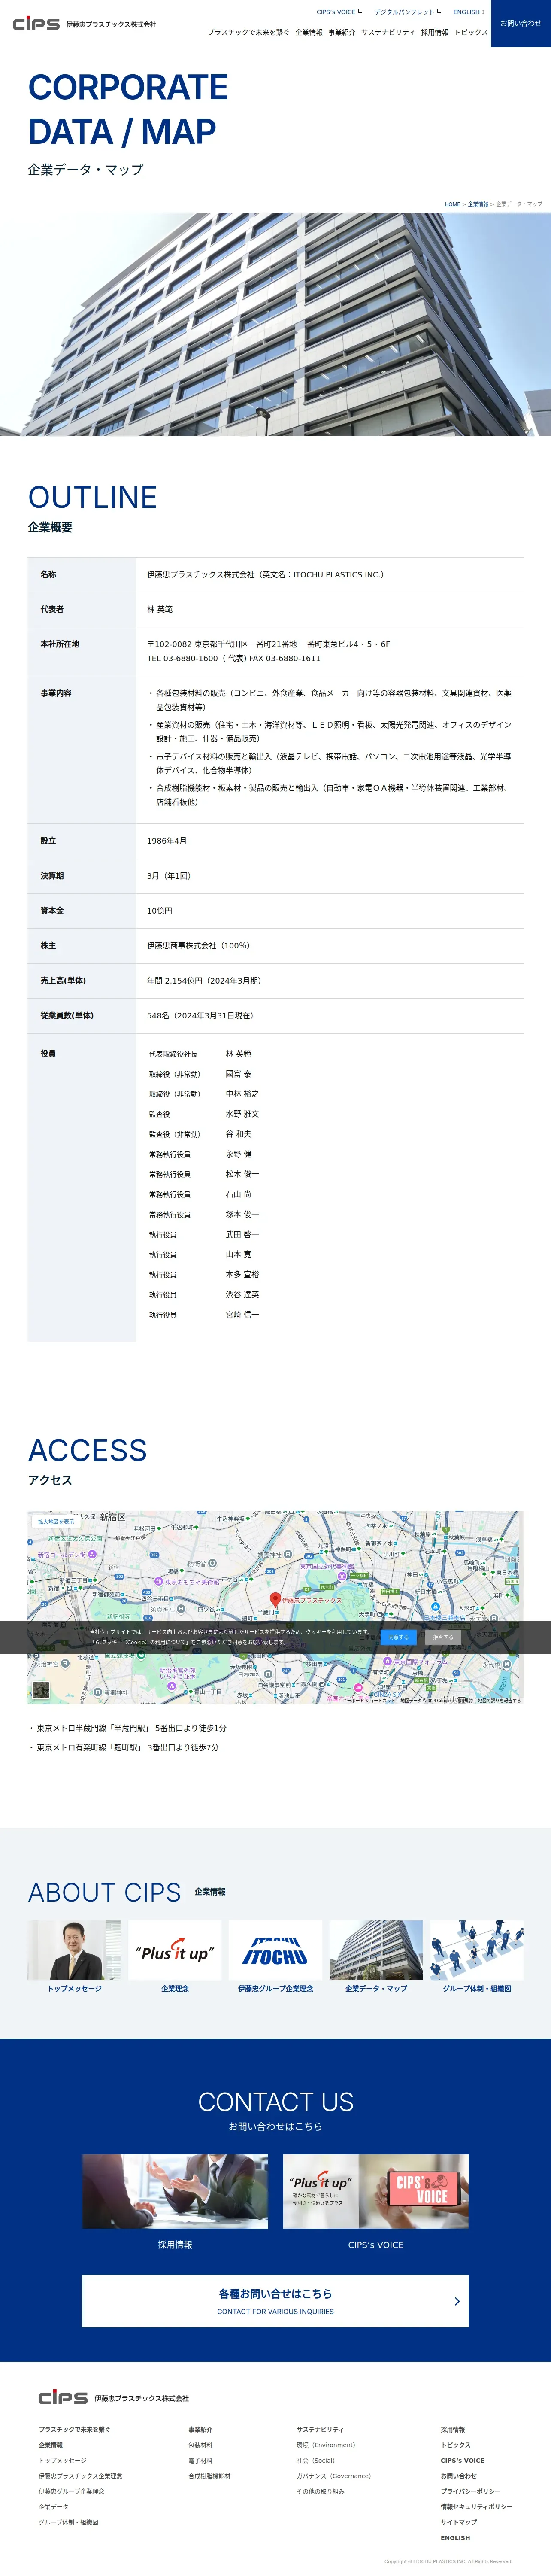551x2576 pixels.
Task: Open footer link 包装材料
Action: (200, 2445)
